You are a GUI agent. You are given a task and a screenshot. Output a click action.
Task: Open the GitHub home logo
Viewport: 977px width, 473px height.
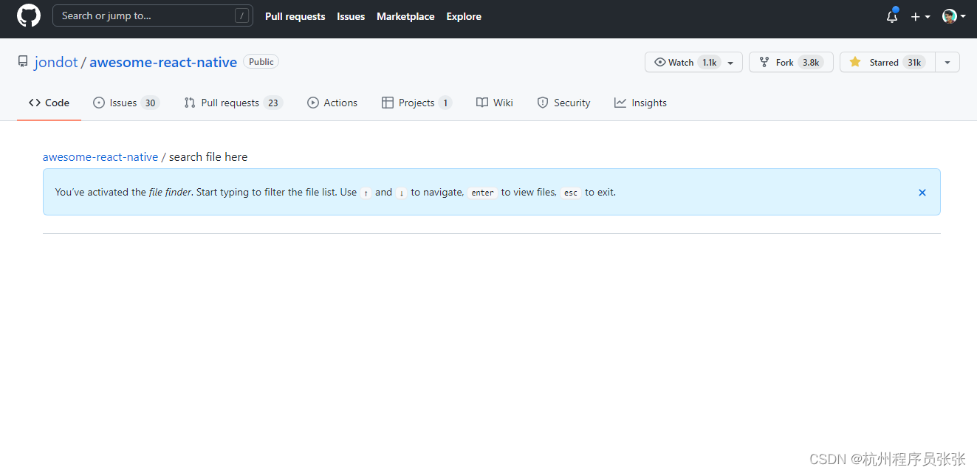[29, 15]
